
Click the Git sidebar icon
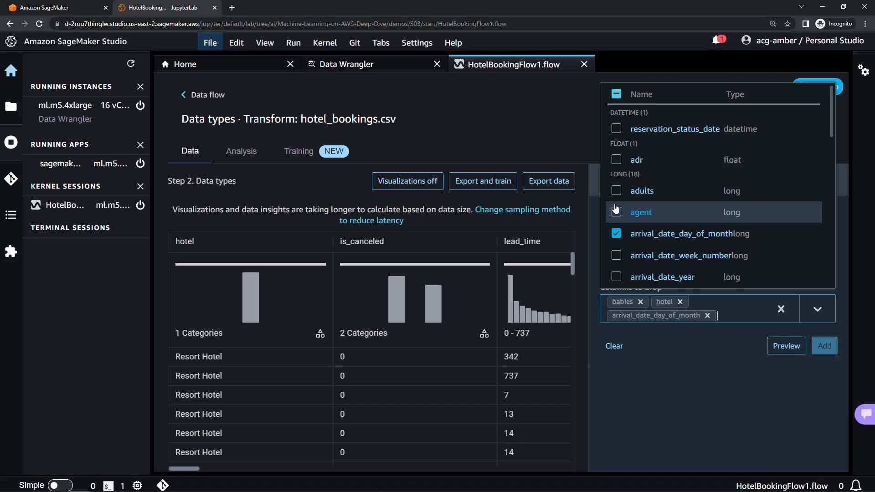[x=11, y=179]
